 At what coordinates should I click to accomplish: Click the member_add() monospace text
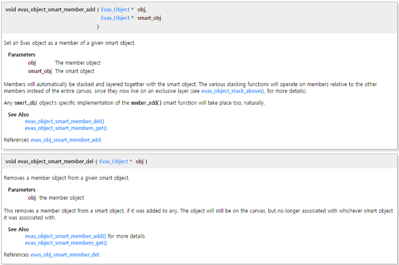146,103
